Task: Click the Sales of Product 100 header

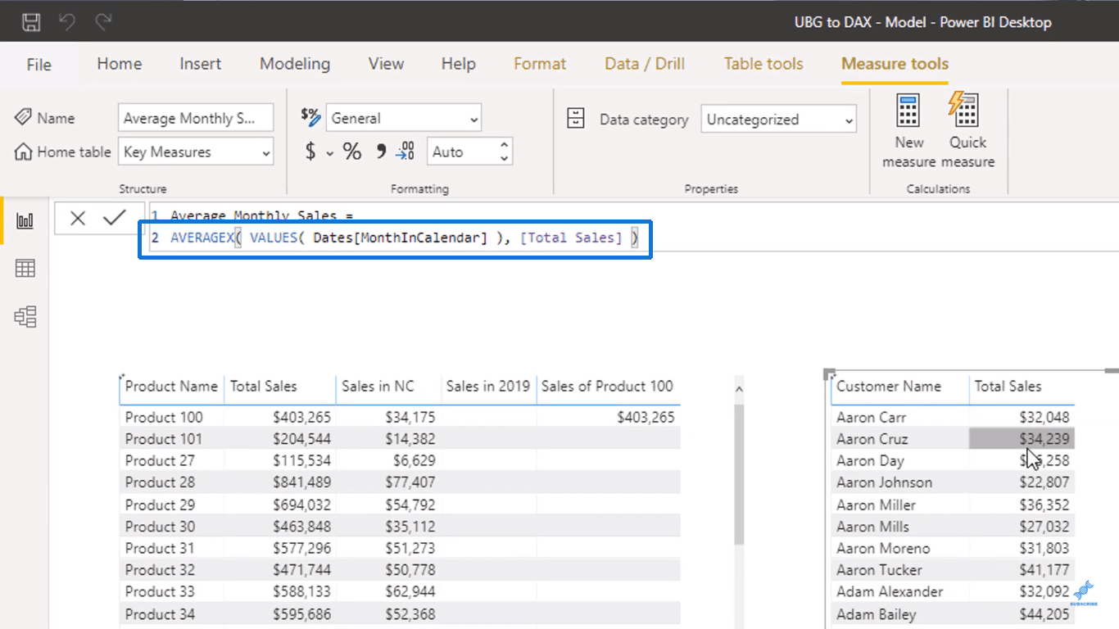Action: 607,387
